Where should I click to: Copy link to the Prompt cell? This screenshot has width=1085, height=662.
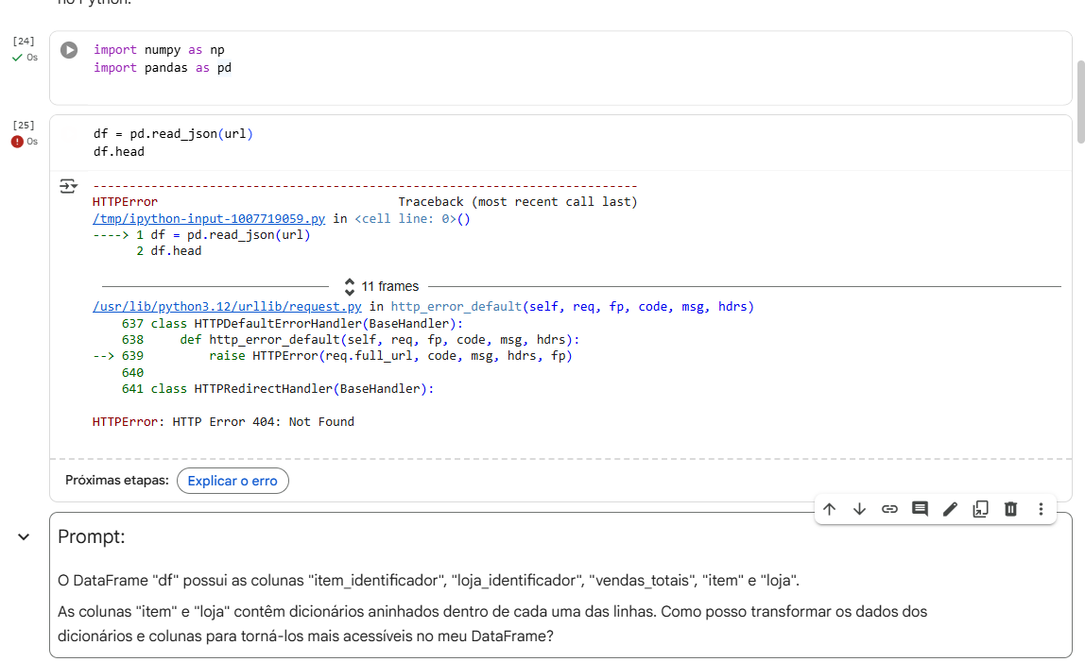(x=889, y=509)
